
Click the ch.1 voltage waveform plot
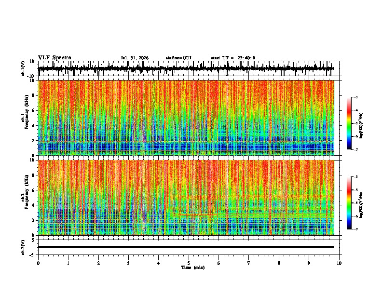click(190, 68)
